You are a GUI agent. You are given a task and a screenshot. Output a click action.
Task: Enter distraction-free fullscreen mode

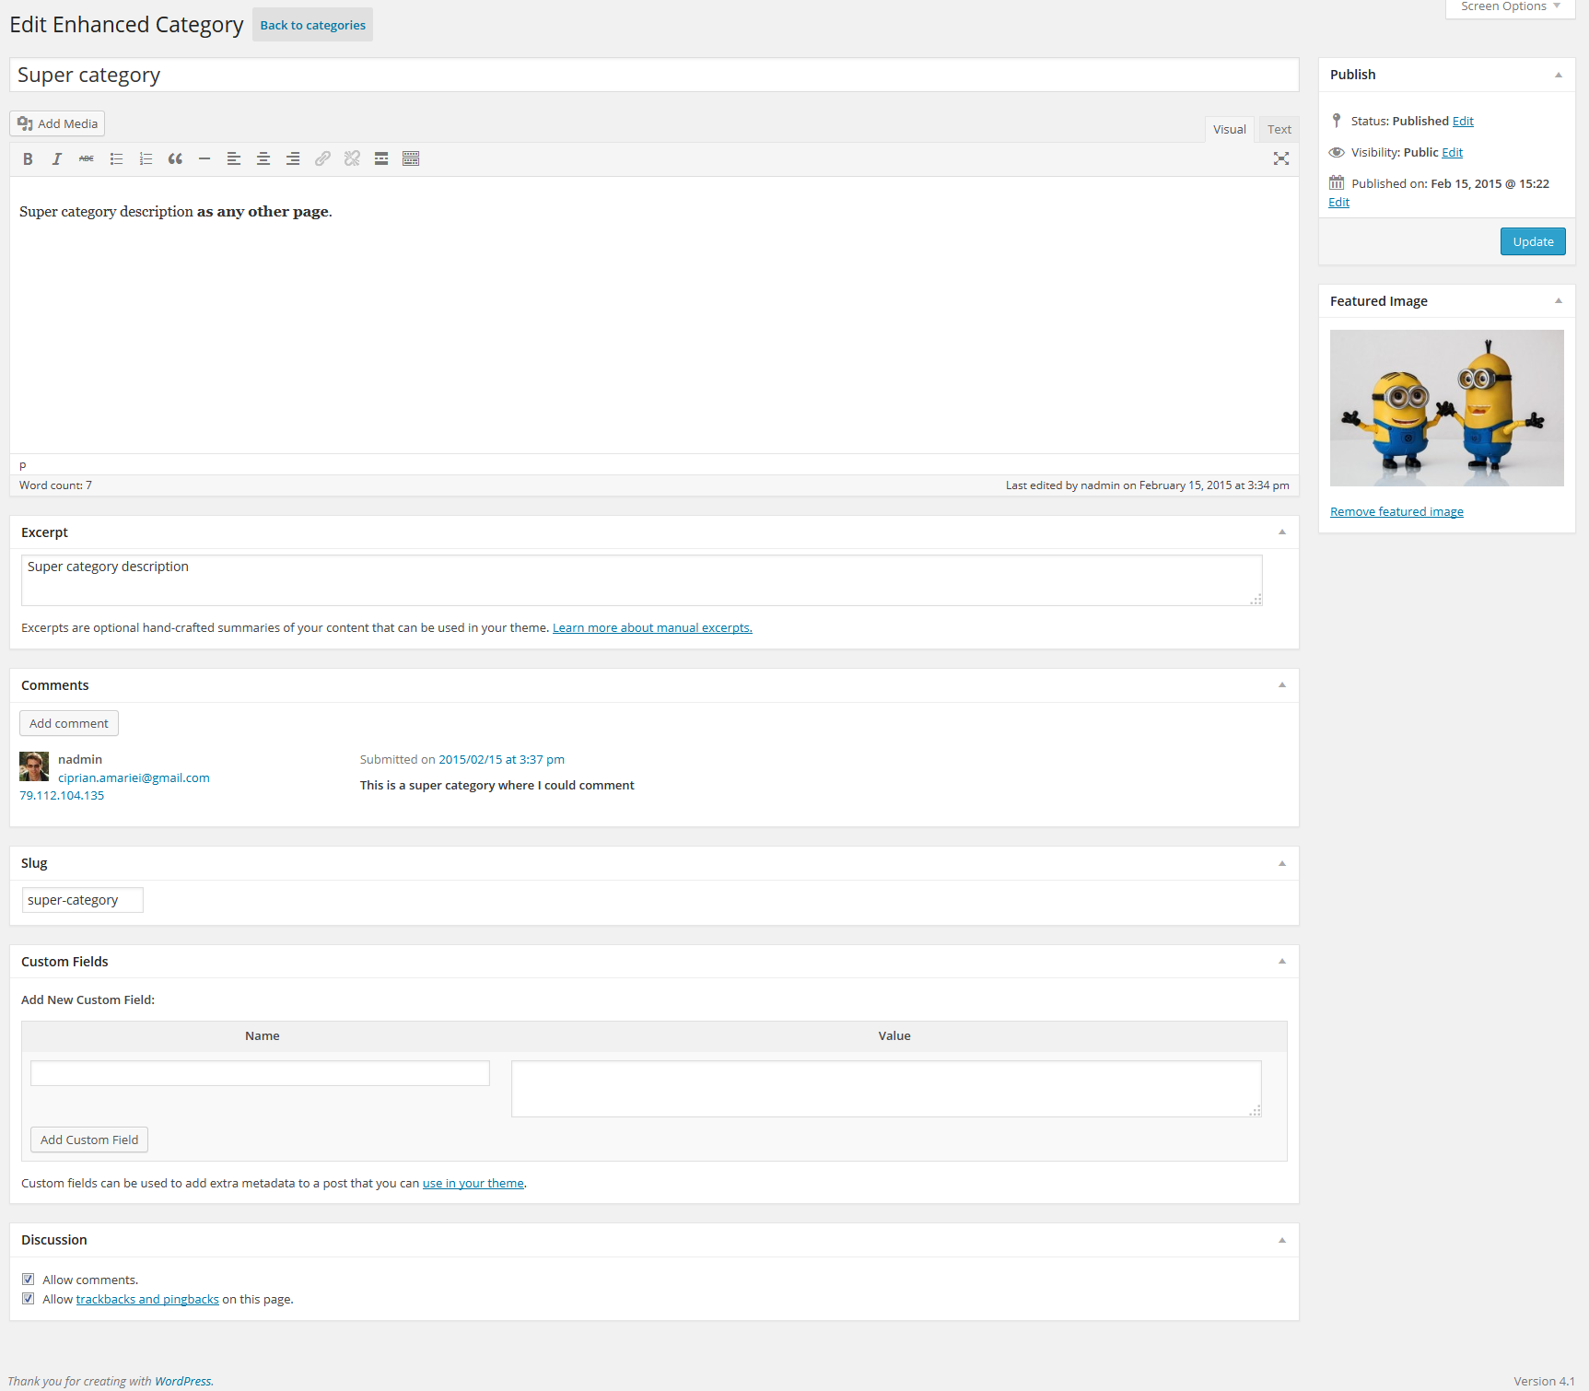click(1280, 159)
